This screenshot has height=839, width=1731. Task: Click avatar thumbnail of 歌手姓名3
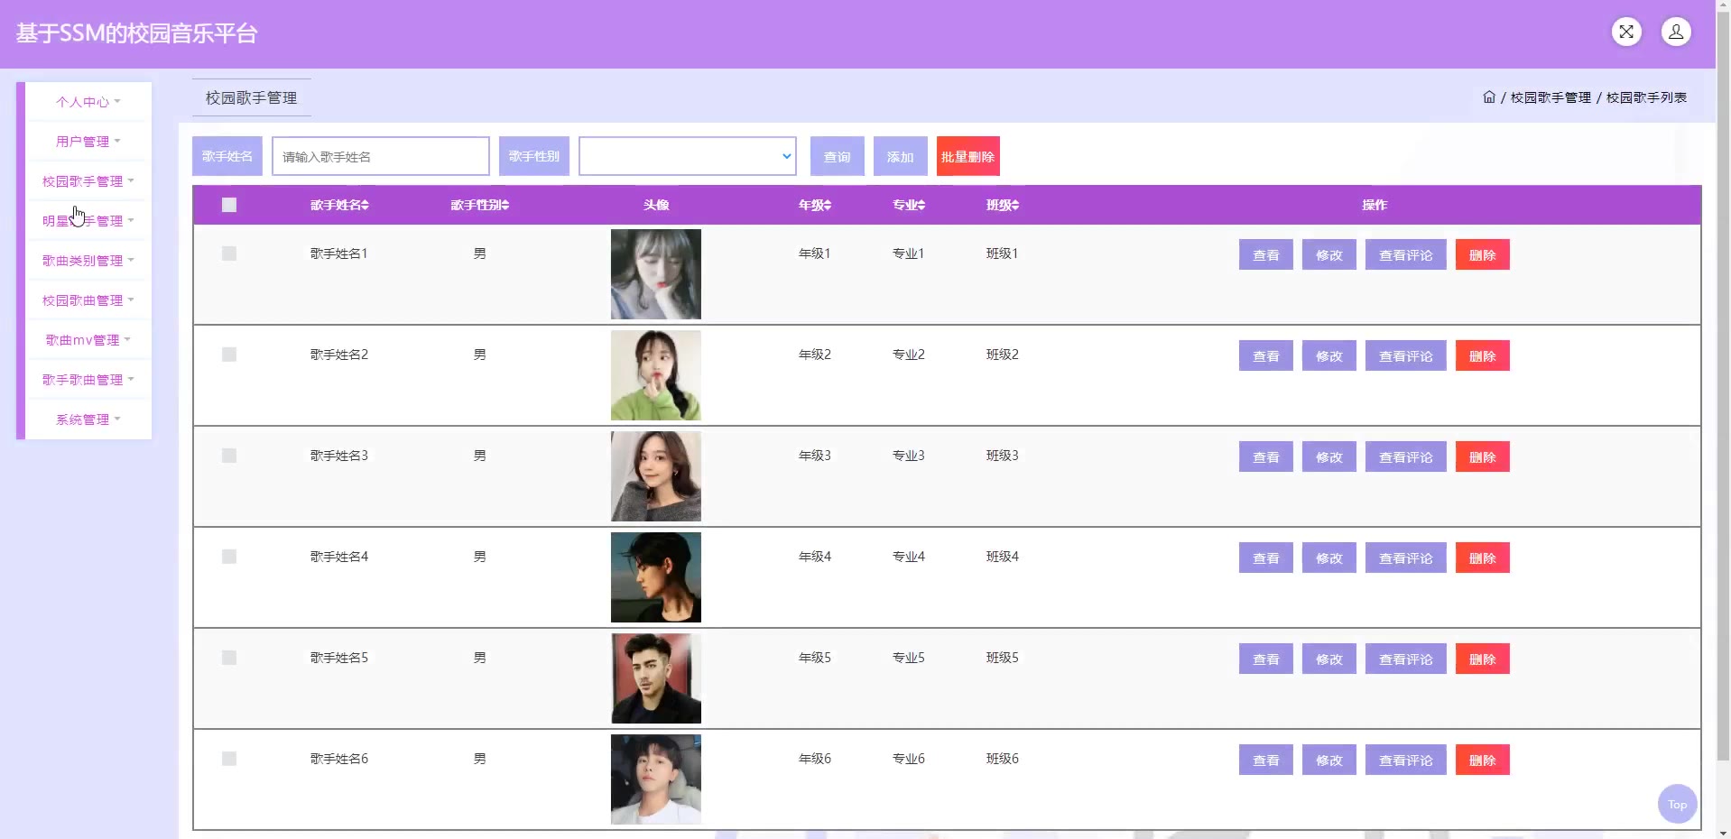[656, 476]
